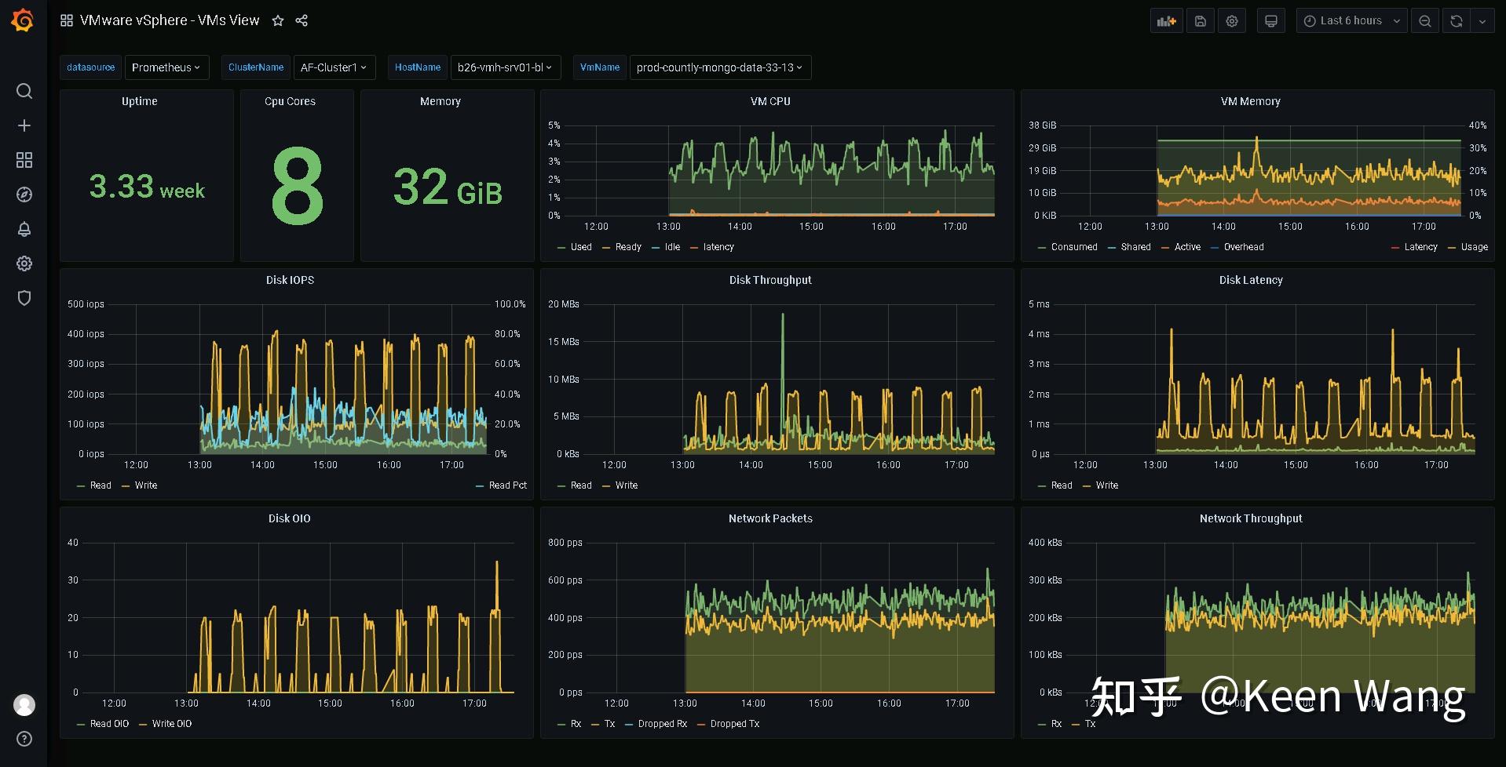Open the Prometheus datasource dropdown
Image resolution: width=1506 pixels, height=767 pixels.
click(166, 67)
